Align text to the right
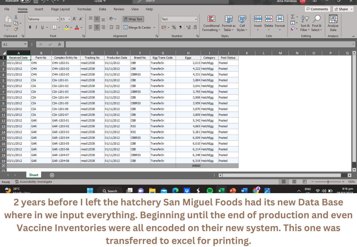The height and width of the screenshot is (247, 357). click(103, 27)
